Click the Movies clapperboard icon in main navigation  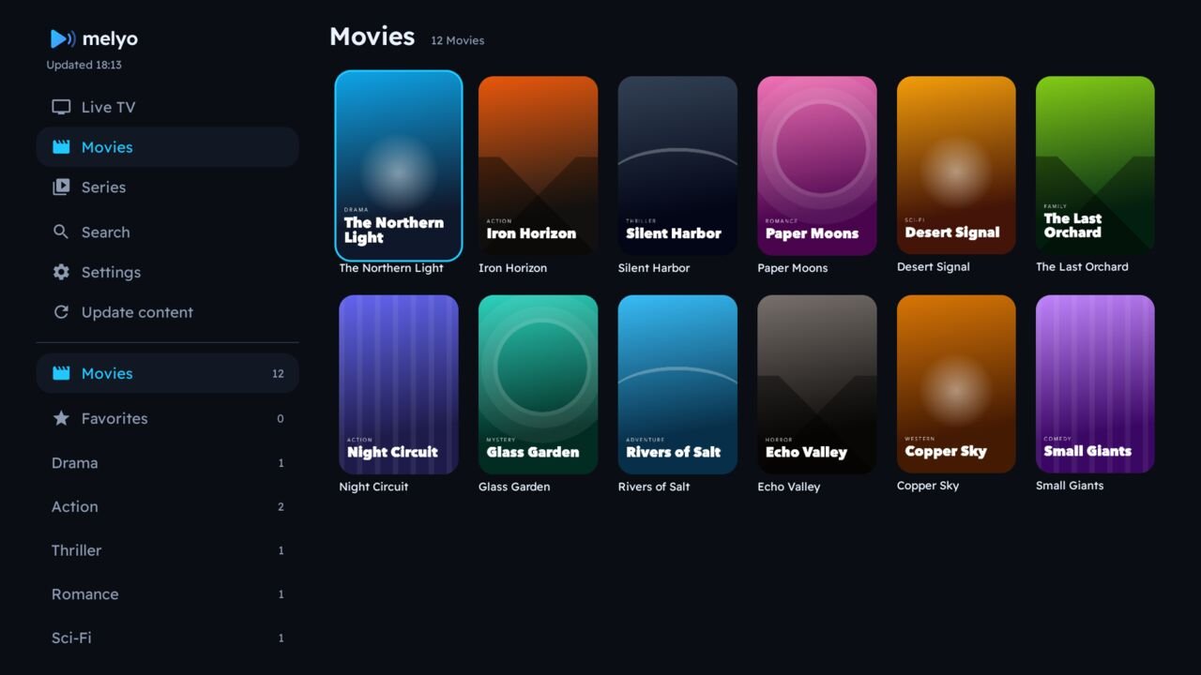click(x=61, y=147)
